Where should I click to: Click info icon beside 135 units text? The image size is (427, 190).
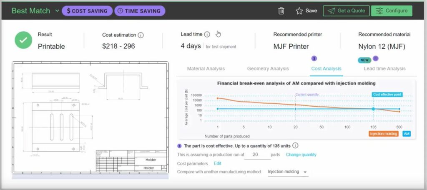pyautogui.click(x=295, y=145)
